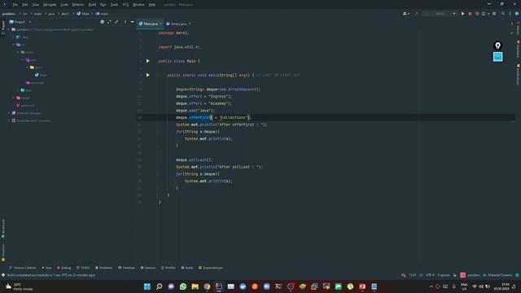Toggle the Project side tool window stripe button
Screen dimensions: 521x293
click(x=3, y=28)
